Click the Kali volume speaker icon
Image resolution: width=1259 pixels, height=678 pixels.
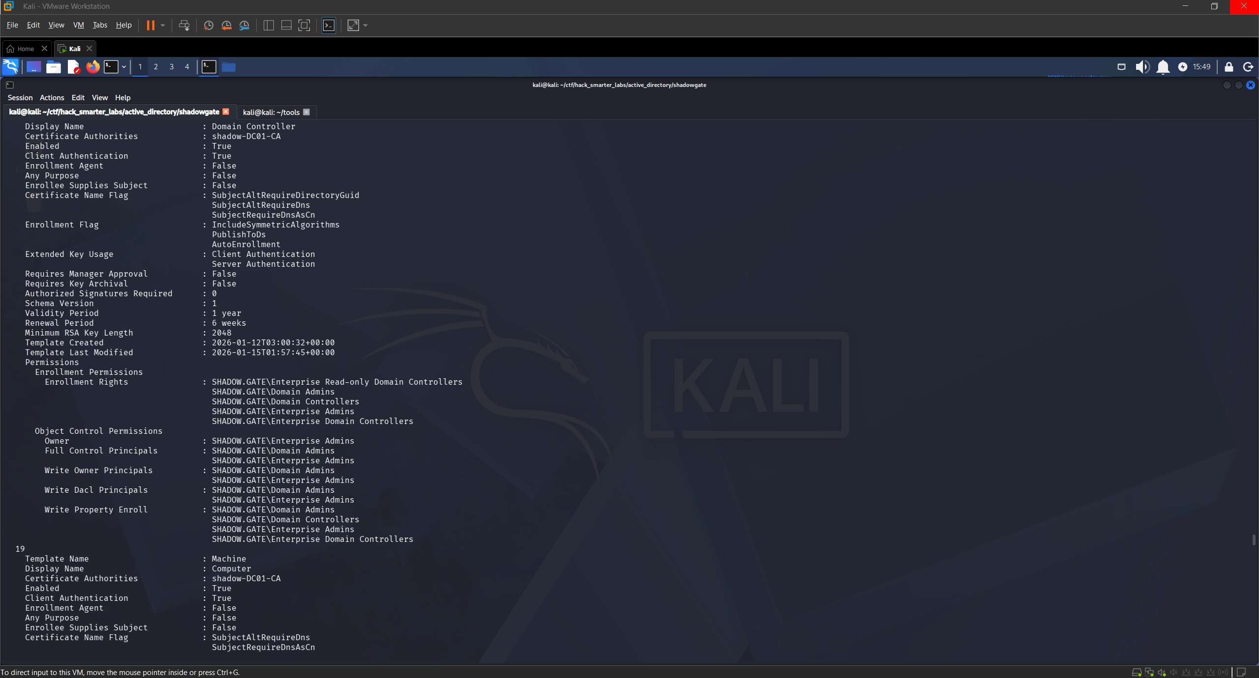tap(1142, 67)
